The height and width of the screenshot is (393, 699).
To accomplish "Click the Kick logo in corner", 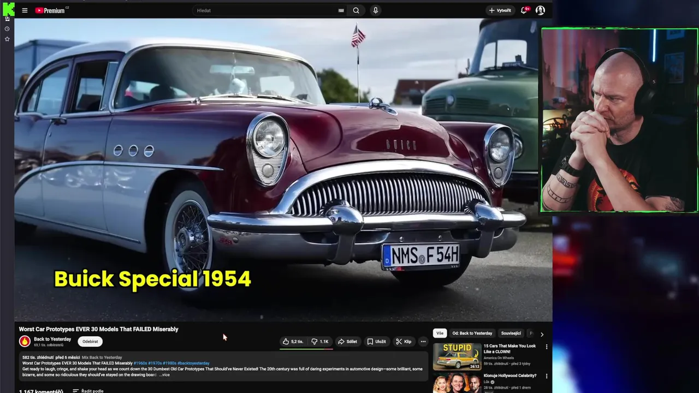I will point(8,9).
